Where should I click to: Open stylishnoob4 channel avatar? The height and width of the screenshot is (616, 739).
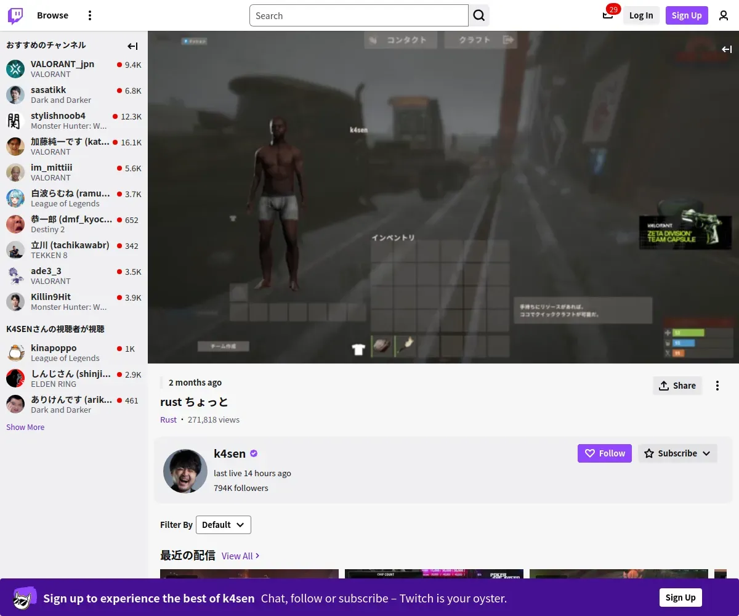tap(15, 121)
